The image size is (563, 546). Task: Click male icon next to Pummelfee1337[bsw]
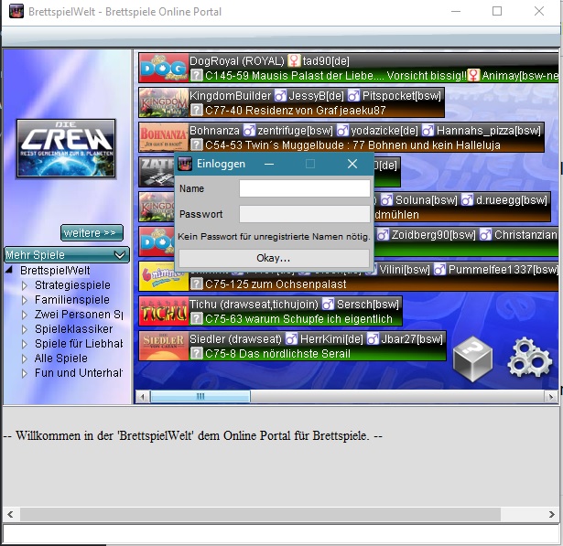439,270
